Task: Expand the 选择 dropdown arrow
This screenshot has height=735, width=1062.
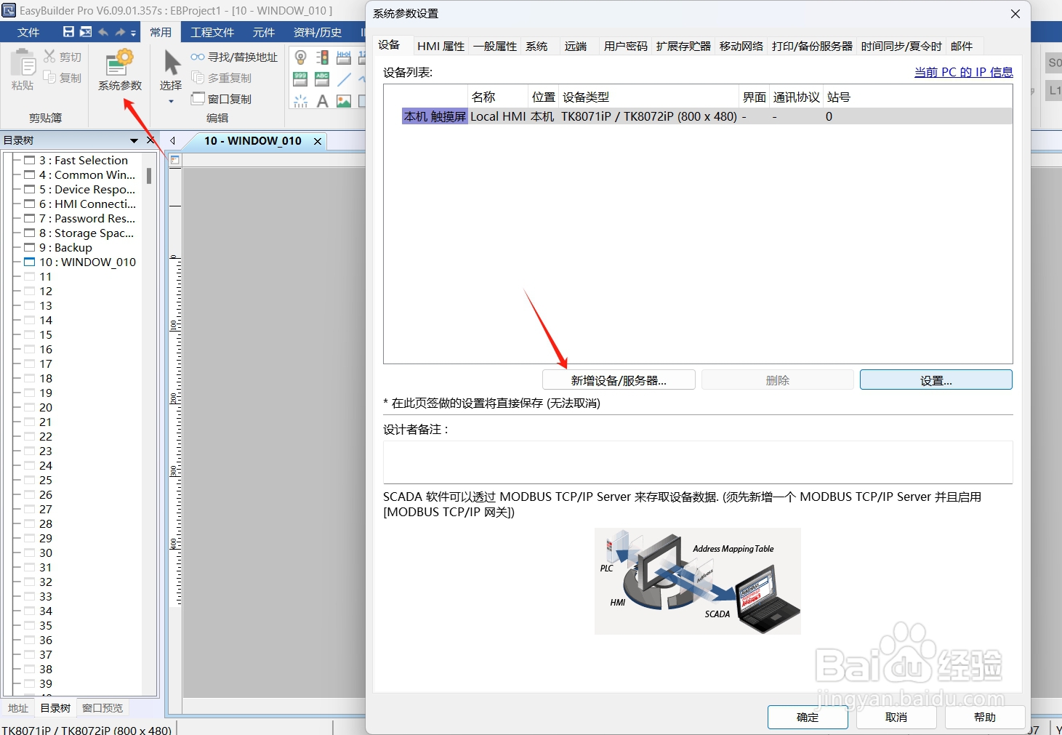Action: coord(171,102)
